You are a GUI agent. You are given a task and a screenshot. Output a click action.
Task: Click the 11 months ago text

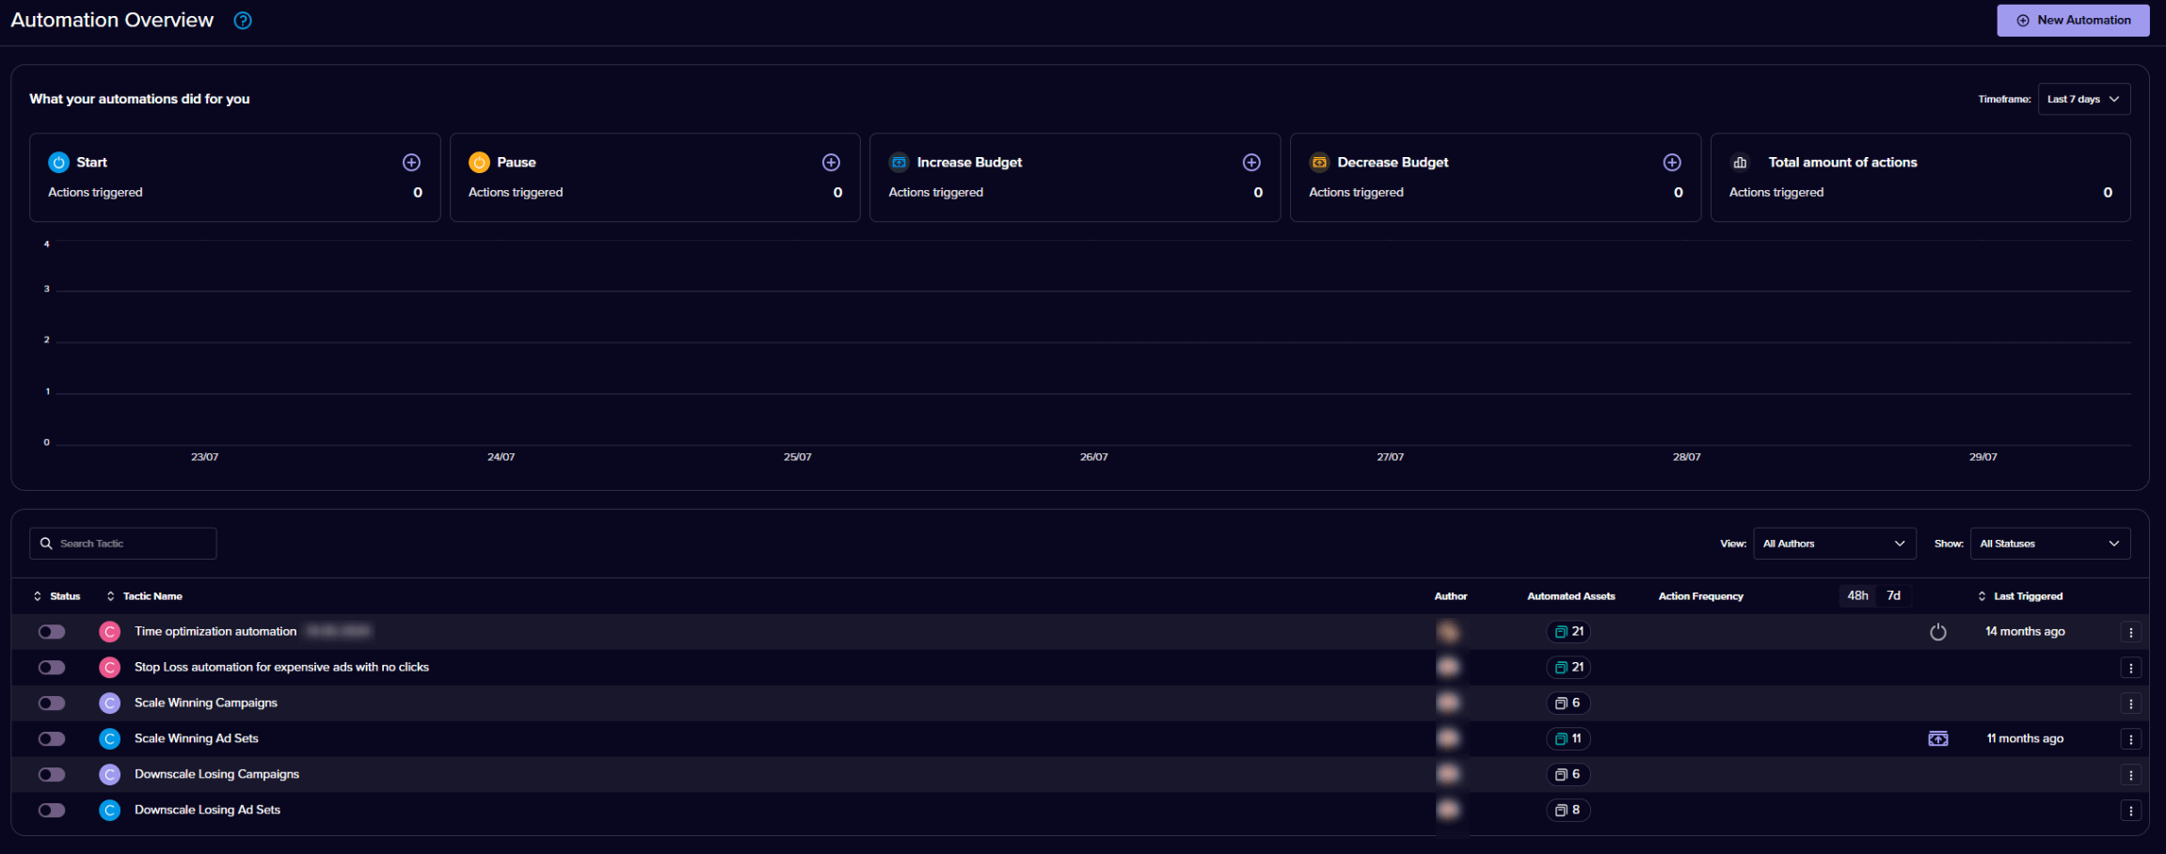[2025, 738]
